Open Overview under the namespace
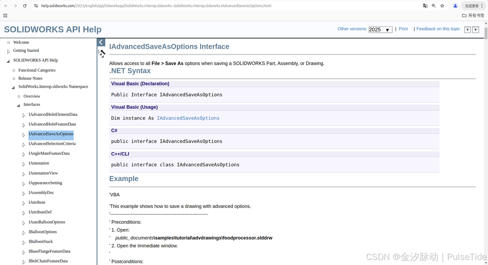This screenshot has width=488, height=265. [x=32, y=96]
